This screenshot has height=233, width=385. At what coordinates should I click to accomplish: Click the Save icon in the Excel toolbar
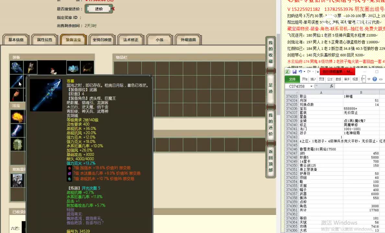point(294,72)
